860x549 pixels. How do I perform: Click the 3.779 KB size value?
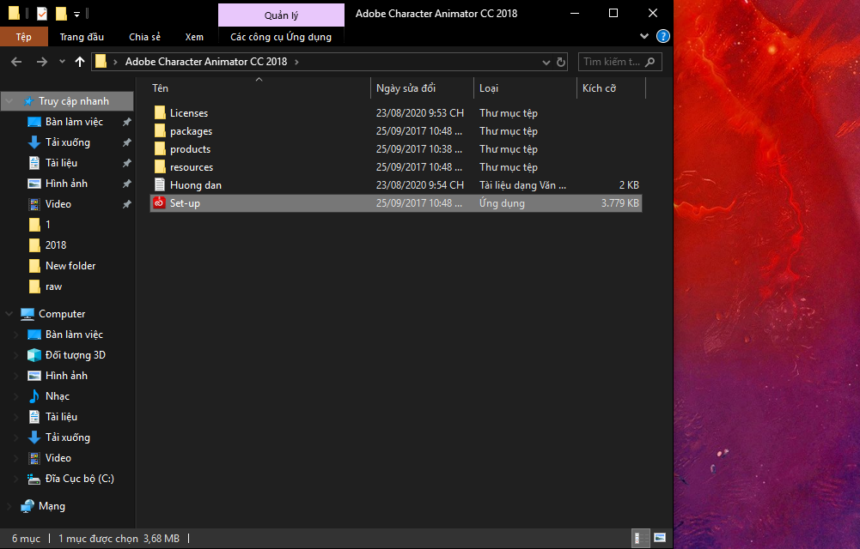point(619,203)
